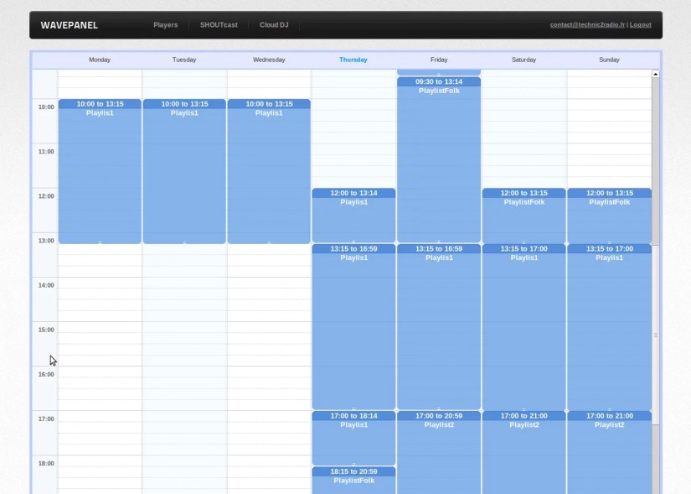Open the Cloud DJ section
The height and width of the screenshot is (494, 691).
click(274, 24)
